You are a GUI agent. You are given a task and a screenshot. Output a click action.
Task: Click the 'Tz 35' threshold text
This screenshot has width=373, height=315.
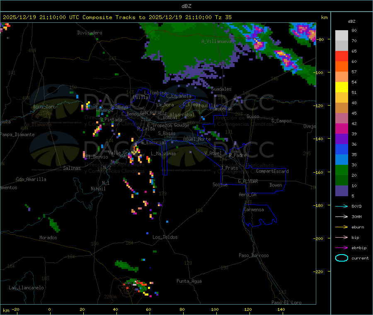coord(223,17)
